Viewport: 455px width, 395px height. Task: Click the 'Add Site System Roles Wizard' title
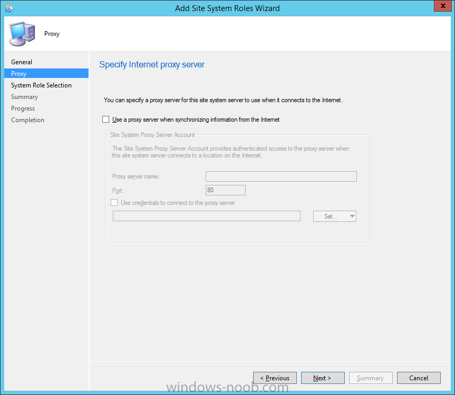coord(227,8)
